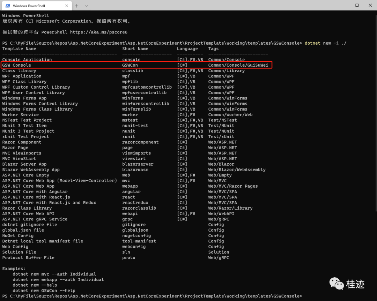Click the 'MSTest Test Project' template name

[x=27, y=120]
